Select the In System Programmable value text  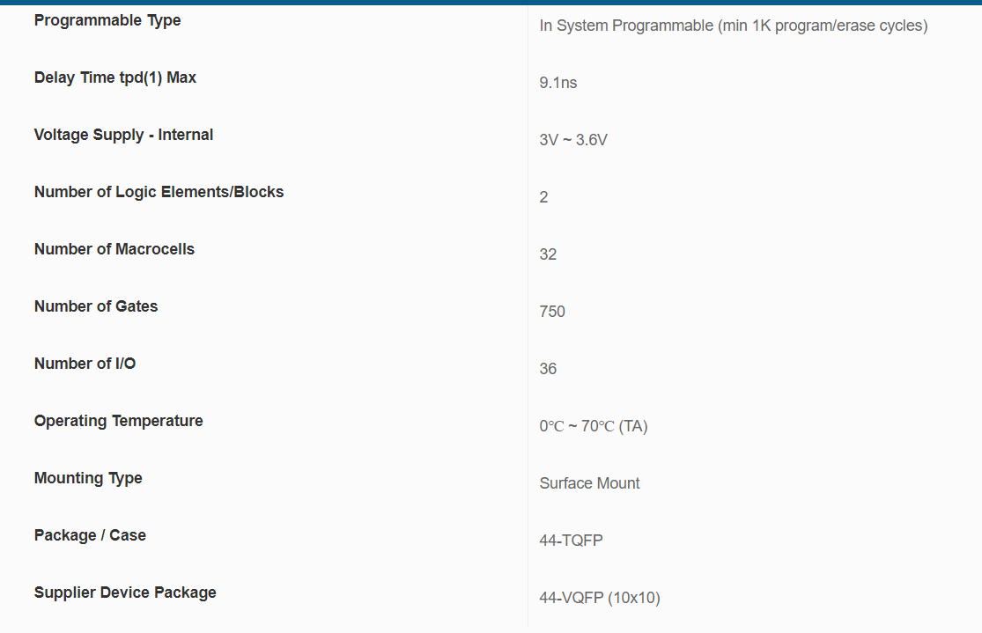(x=733, y=26)
